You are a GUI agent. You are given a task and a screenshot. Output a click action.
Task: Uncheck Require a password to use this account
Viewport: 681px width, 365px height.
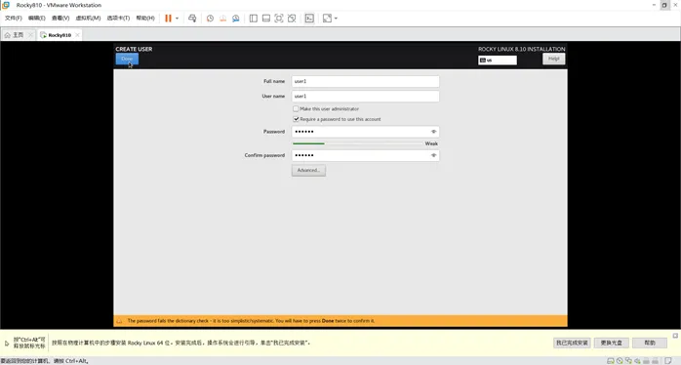296,119
